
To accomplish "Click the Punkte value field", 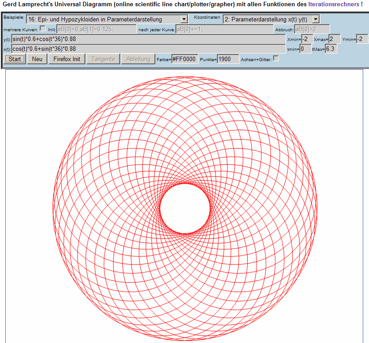I will 228,59.
